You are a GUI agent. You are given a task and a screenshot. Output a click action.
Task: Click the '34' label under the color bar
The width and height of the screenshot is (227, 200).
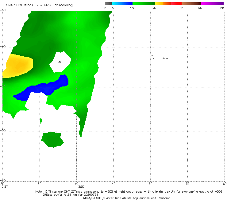[x=154, y=8]
